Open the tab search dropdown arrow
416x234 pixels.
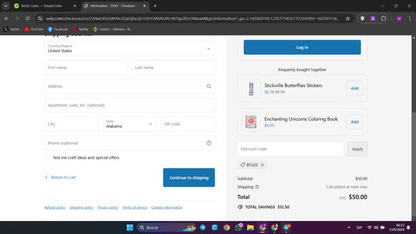pyautogui.click(x=6, y=6)
